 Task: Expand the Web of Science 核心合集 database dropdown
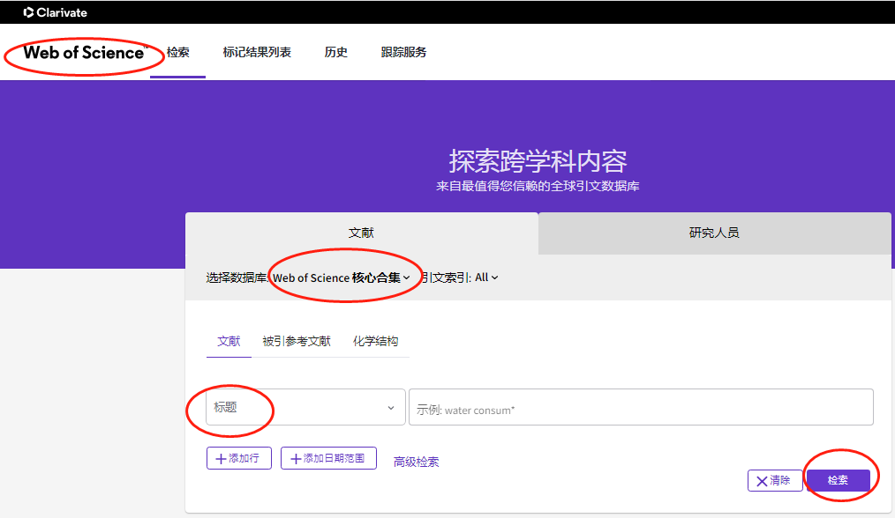(342, 277)
